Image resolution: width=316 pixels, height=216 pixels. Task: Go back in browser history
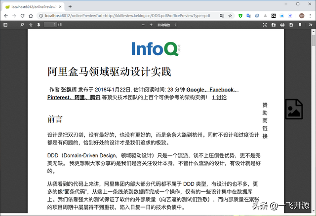[6, 16]
